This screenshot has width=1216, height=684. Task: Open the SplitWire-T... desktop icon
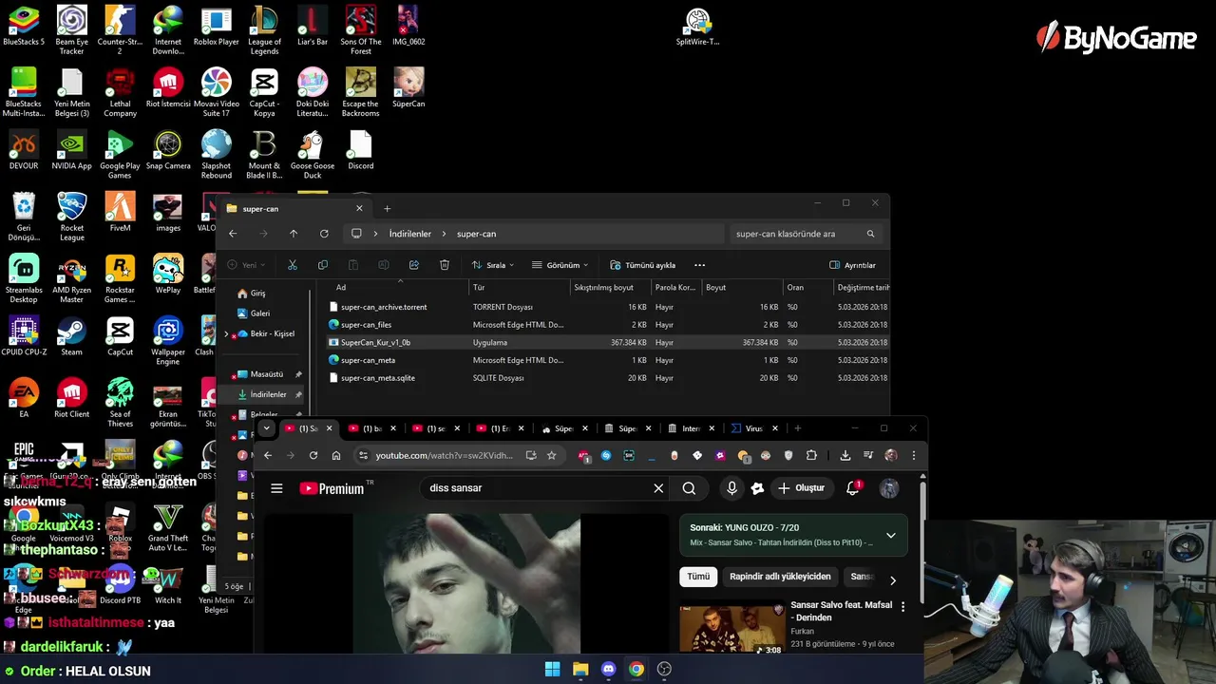click(697, 27)
